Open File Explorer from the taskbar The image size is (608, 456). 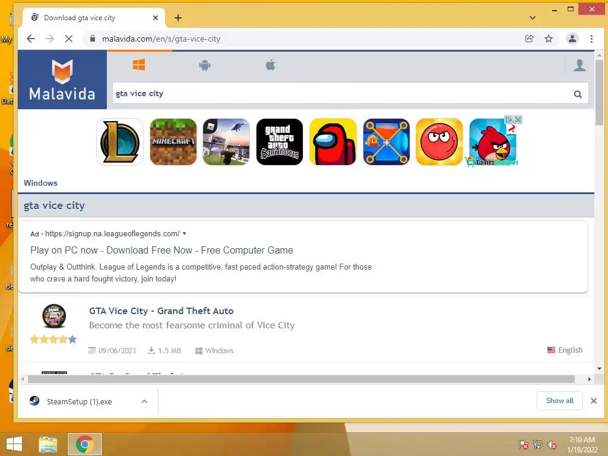pos(48,444)
